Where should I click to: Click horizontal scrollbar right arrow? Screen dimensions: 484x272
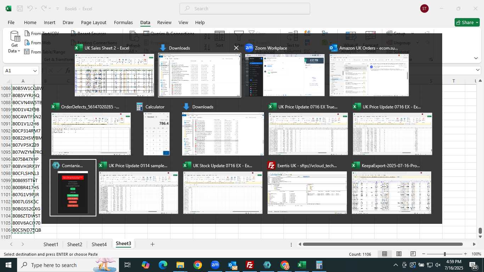[x=474, y=244]
